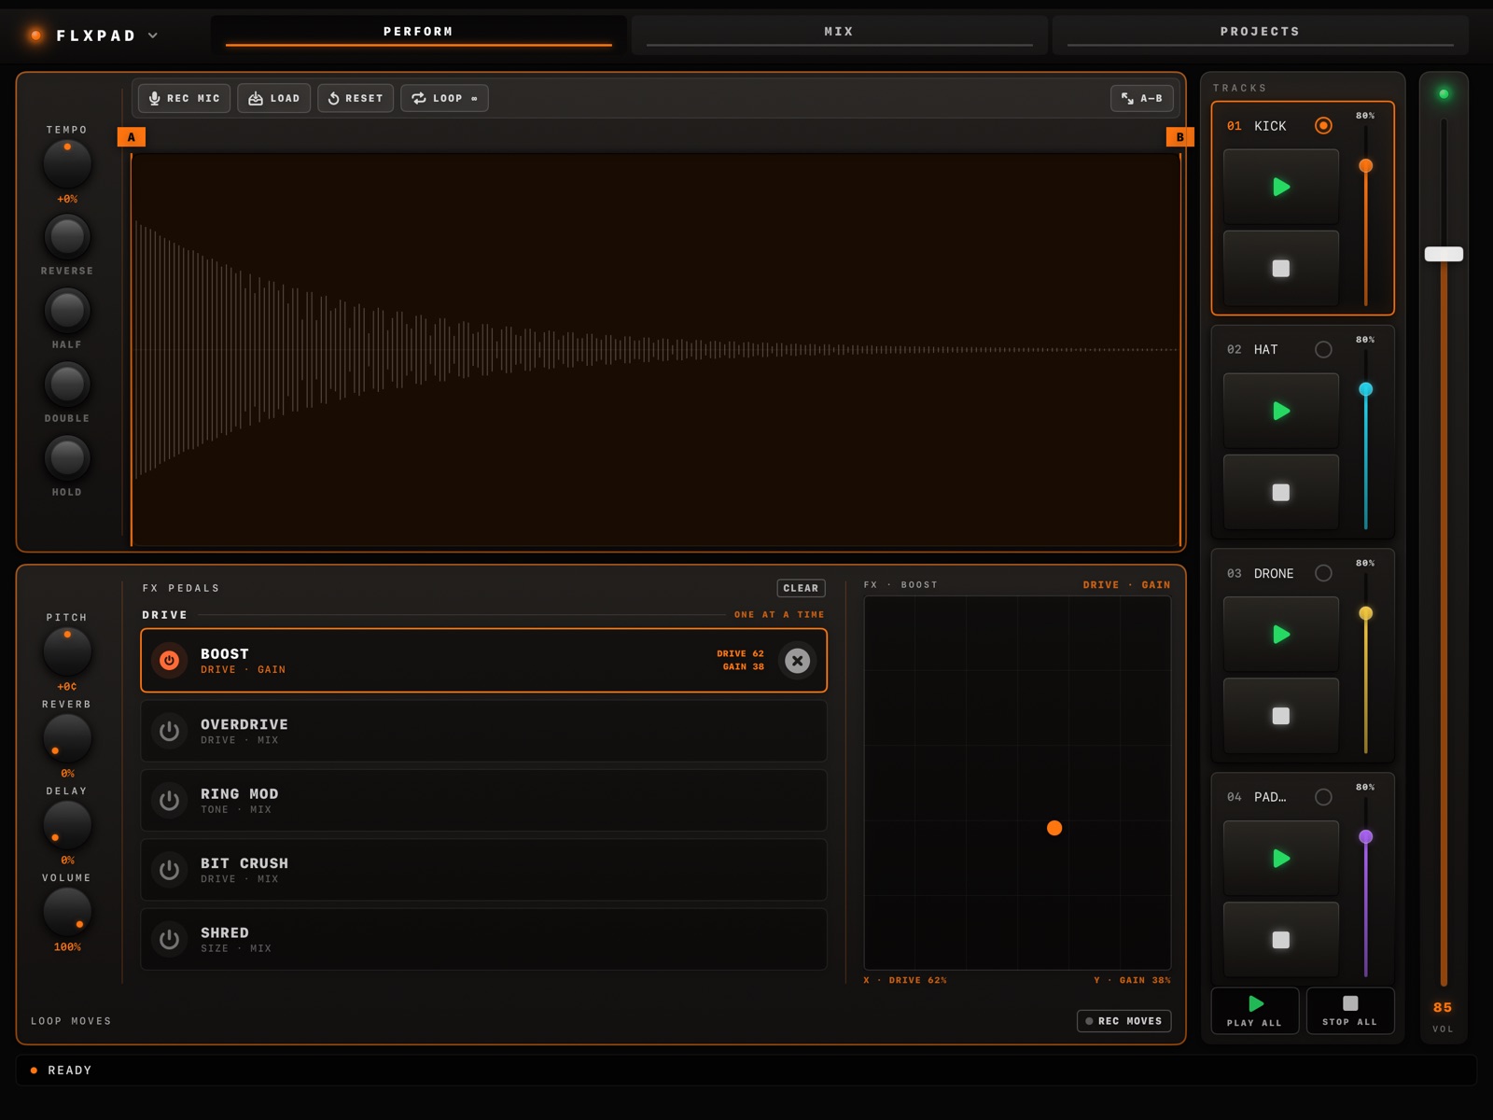Click PLAY ALL tracks
1493x1120 pixels.
(1255, 1011)
